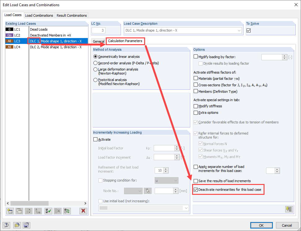The height and width of the screenshot is (231, 301).
Task: Click the renumber A to B icon
Action: [x=38, y=211]
